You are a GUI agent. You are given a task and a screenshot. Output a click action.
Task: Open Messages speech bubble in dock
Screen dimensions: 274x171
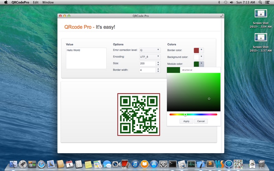[107, 164]
